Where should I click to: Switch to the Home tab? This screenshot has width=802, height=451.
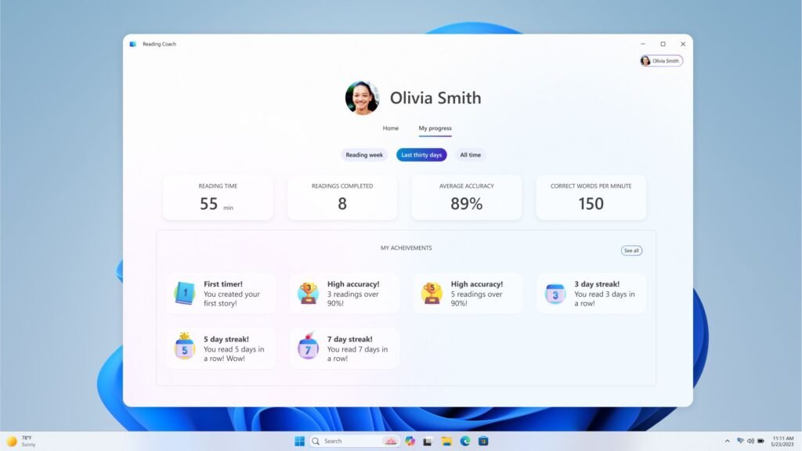[390, 128]
